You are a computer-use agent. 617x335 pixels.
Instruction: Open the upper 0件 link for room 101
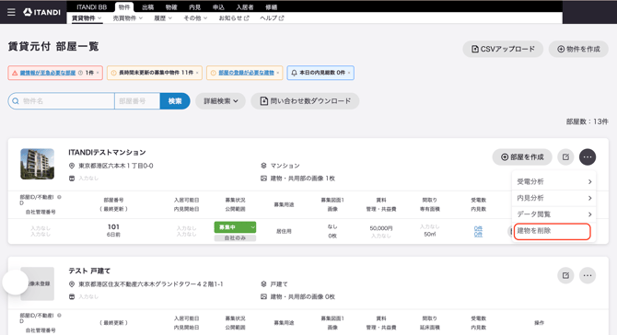click(478, 228)
